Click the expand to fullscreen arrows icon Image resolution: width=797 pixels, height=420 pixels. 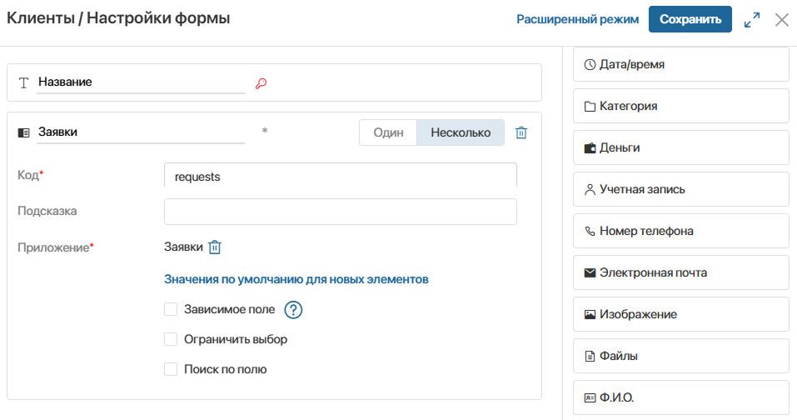click(752, 20)
